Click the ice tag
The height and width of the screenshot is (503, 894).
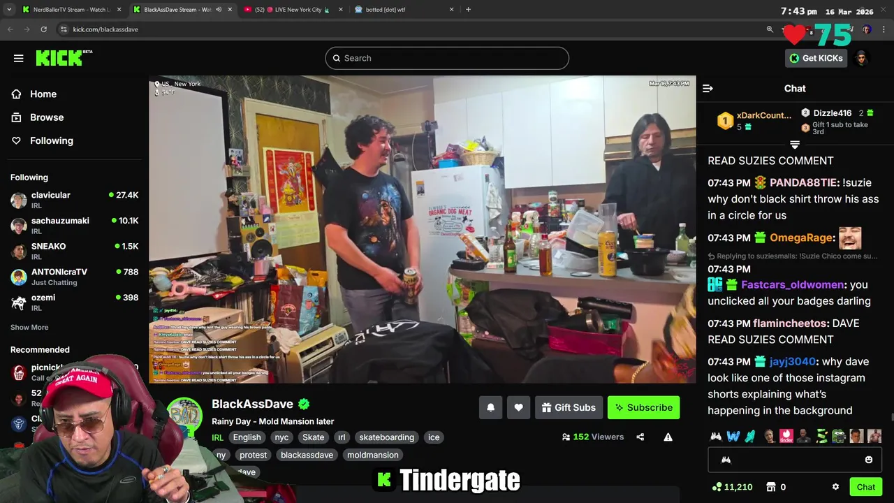(434, 437)
